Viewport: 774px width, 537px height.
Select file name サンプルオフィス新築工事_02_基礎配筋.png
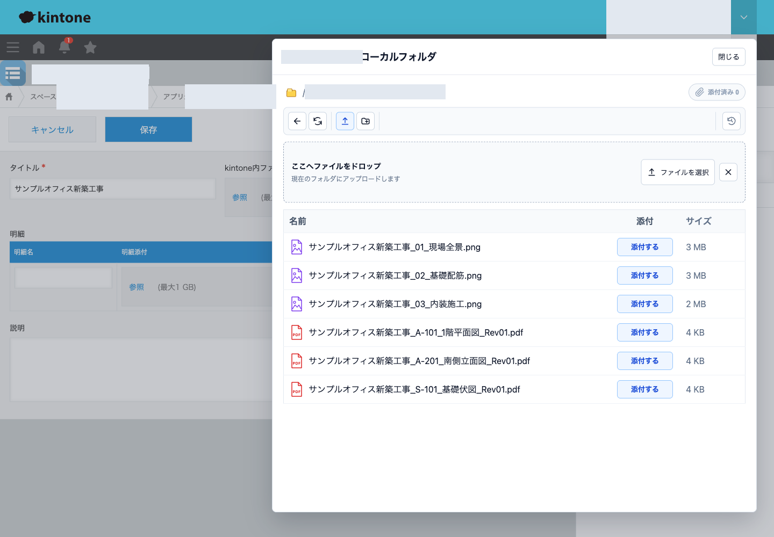395,275
